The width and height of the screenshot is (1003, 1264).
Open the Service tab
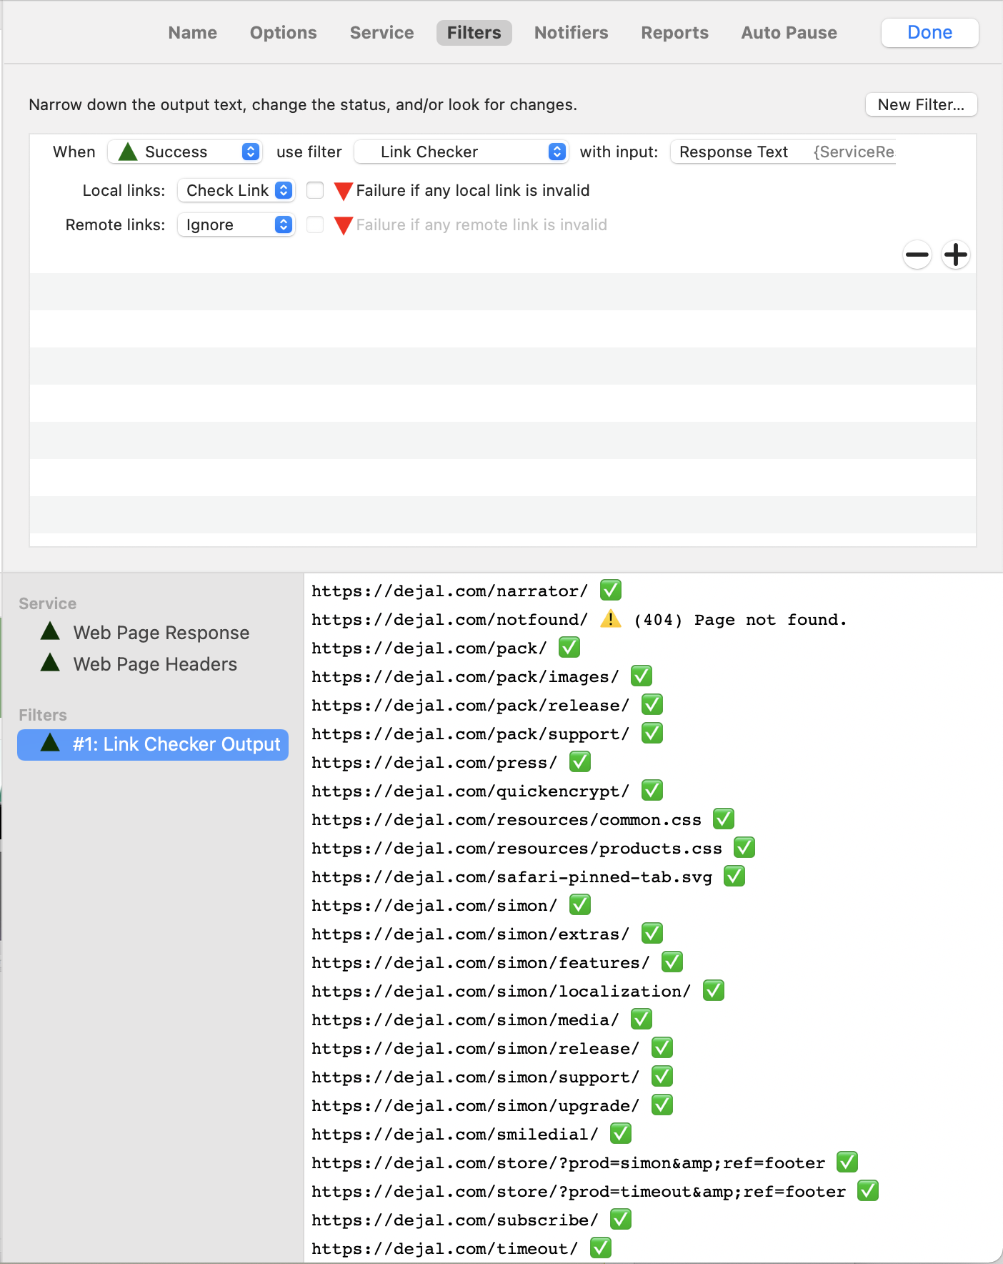pos(382,33)
